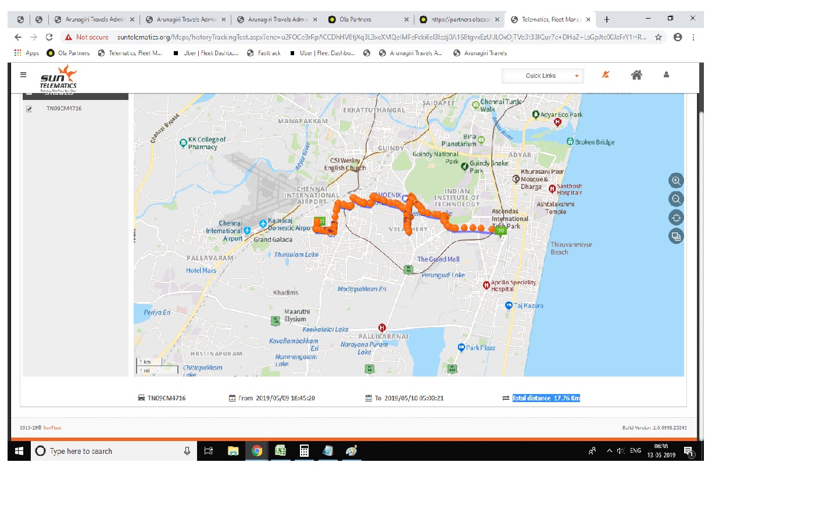Switch to the partners.olacabs browser tab

click(x=459, y=19)
